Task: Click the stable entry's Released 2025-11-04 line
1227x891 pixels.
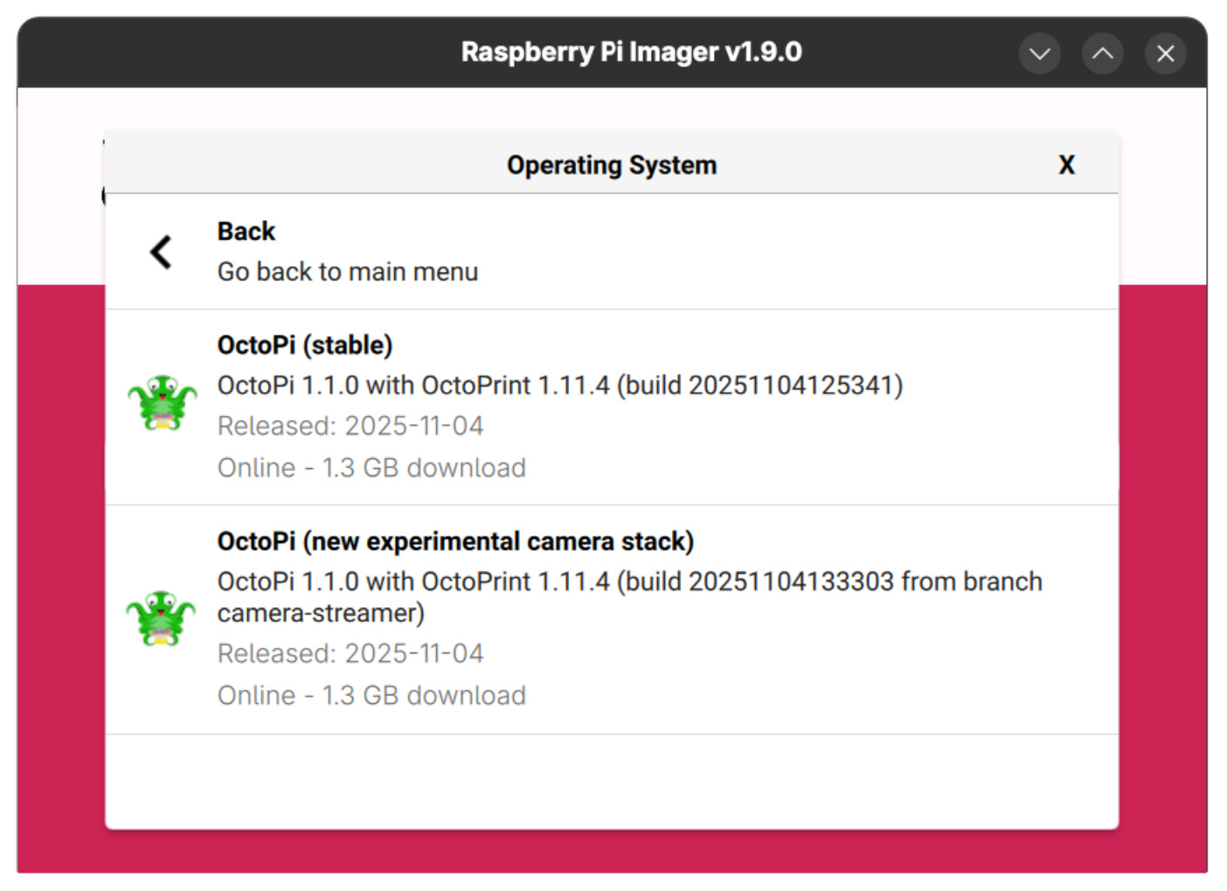Action: 350,426
